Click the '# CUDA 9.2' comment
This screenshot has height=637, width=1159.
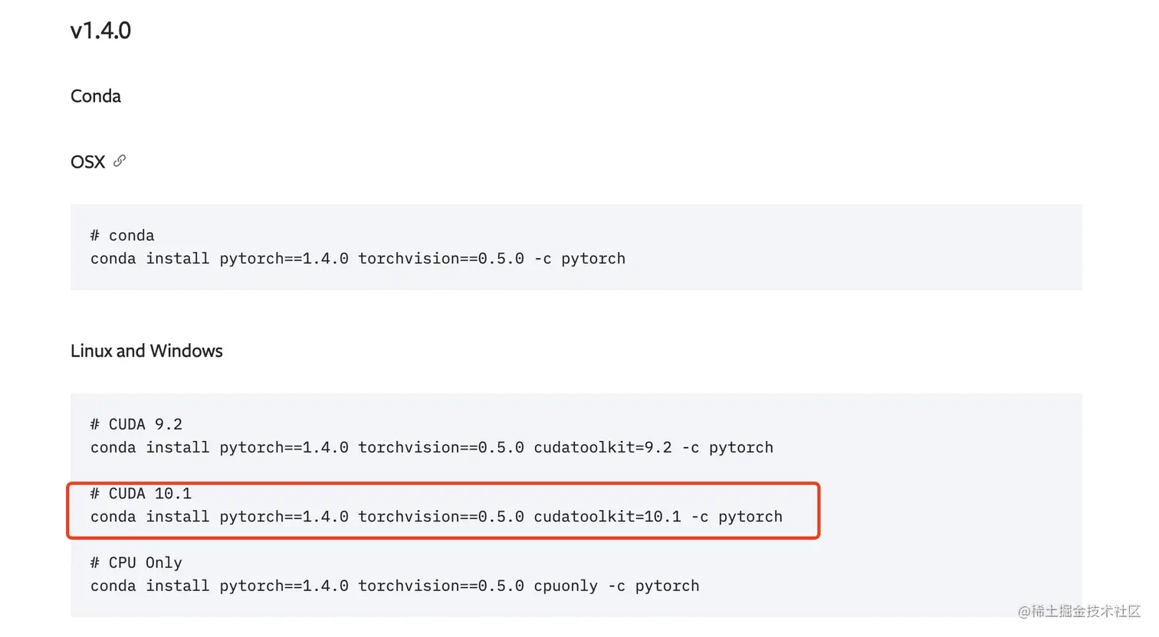tap(136, 424)
